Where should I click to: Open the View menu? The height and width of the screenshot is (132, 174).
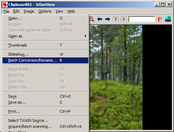pyautogui.click(x=59, y=11)
